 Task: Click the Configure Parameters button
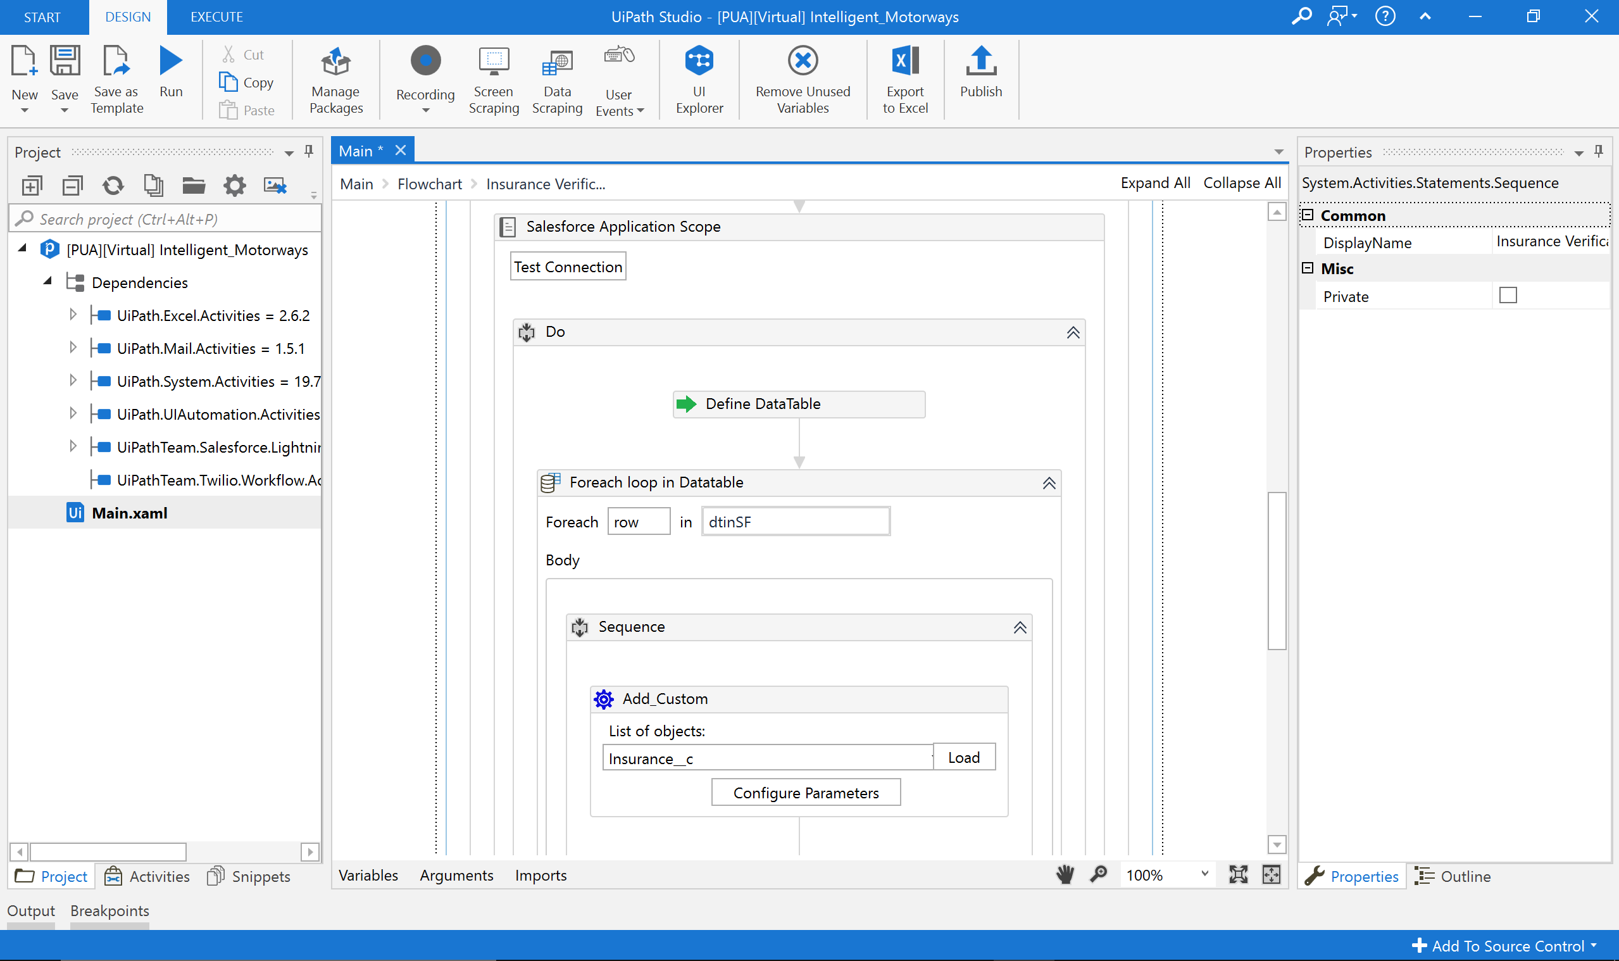point(805,793)
